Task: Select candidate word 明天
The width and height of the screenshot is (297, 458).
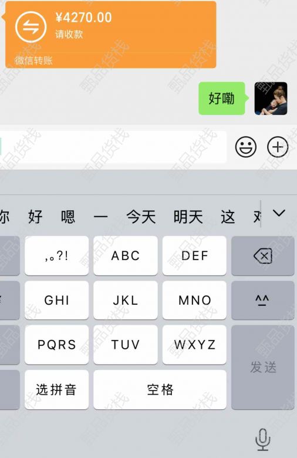Action: 188,217
